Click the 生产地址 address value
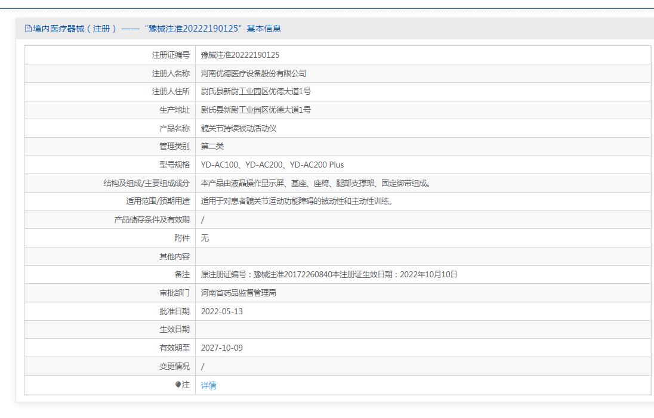Viewport: 654px width, 418px height. point(255,110)
